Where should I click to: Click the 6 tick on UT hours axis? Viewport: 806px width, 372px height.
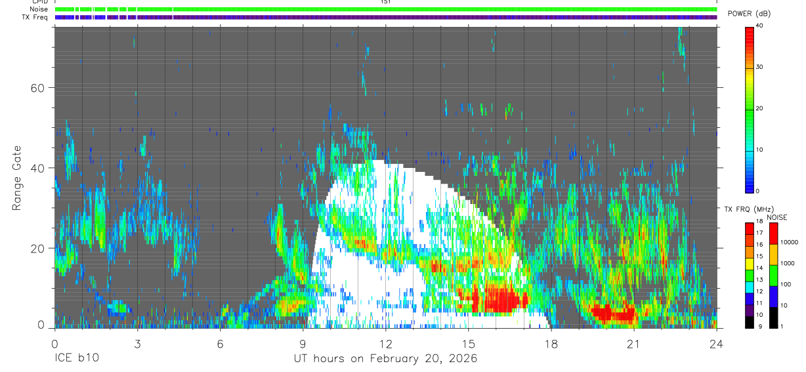[x=220, y=343]
